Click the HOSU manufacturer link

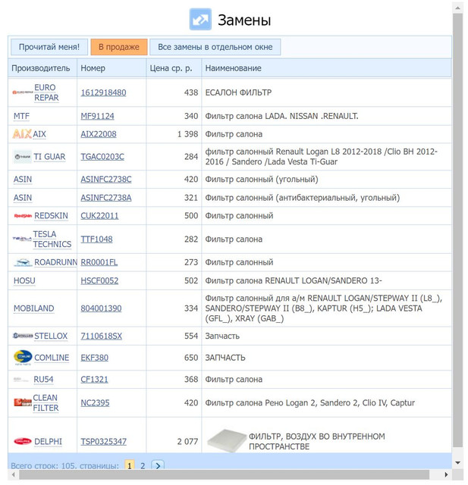24,281
